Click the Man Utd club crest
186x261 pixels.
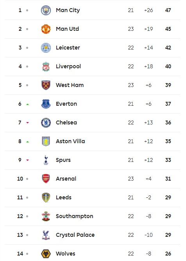tap(46, 29)
